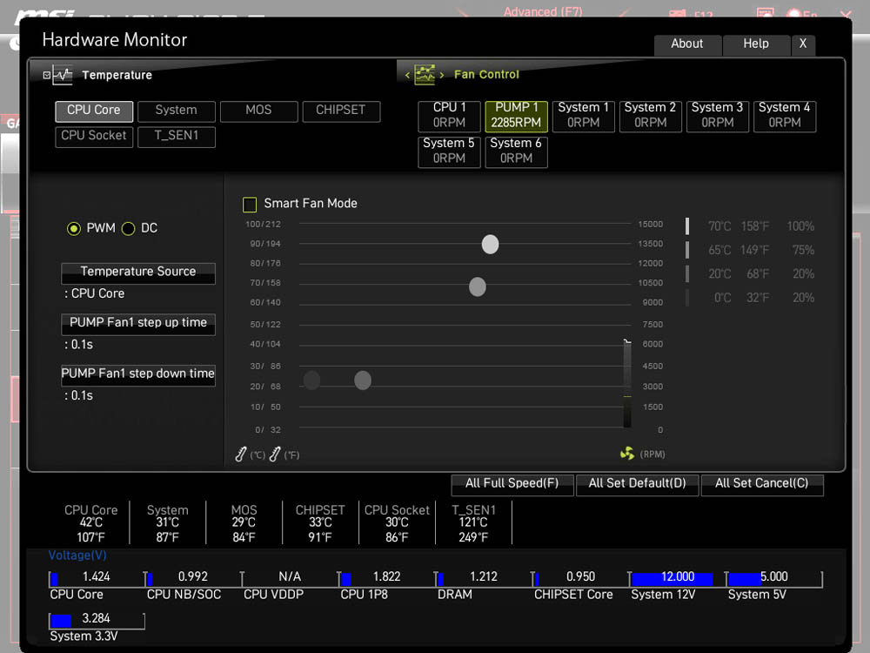870x653 pixels.
Task: Click the System 5V voltage bar
Action: [x=774, y=579]
